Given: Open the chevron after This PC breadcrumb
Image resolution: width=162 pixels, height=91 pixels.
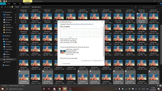Looking at the screenshot, I should pyautogui.click(x=20, y=7).
